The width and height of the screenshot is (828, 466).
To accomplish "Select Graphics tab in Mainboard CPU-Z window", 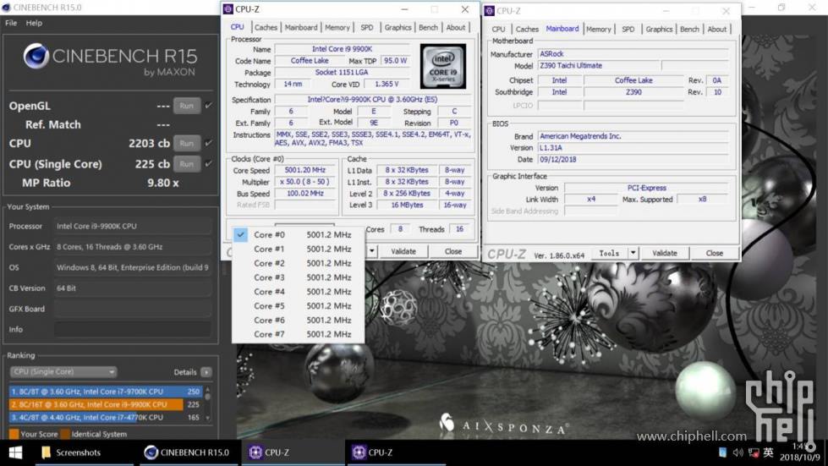I will pos(659,29).
